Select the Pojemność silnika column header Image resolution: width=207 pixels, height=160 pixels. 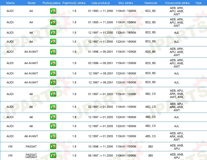(74, 3)
